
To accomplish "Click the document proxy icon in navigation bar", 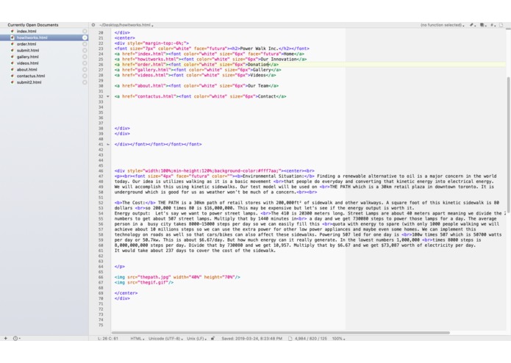I will coord(501,25).
